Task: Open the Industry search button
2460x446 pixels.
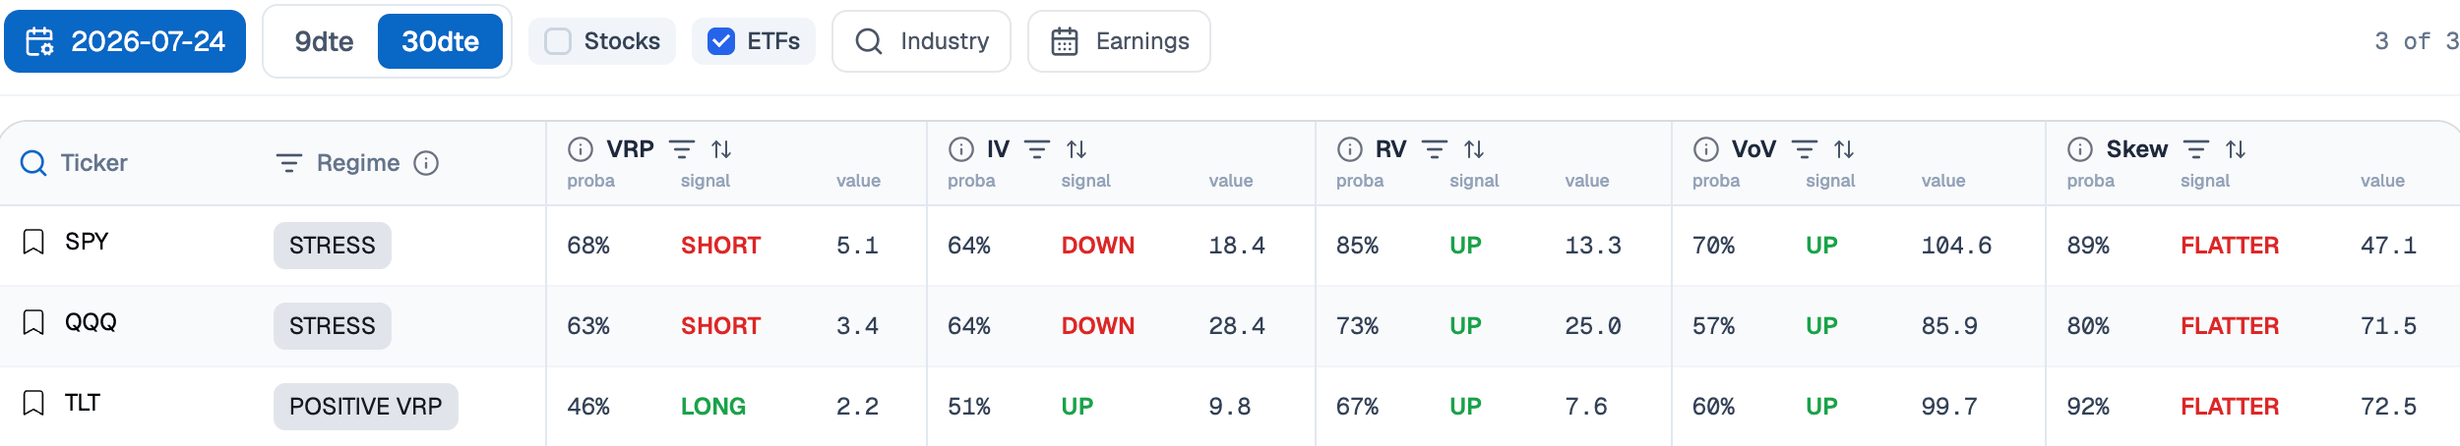Action: (x=921, y=41)
